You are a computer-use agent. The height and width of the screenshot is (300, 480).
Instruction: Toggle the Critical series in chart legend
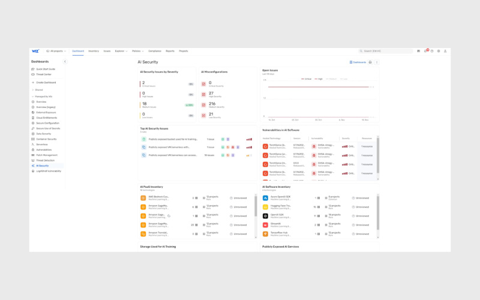[x=306, y=79]
